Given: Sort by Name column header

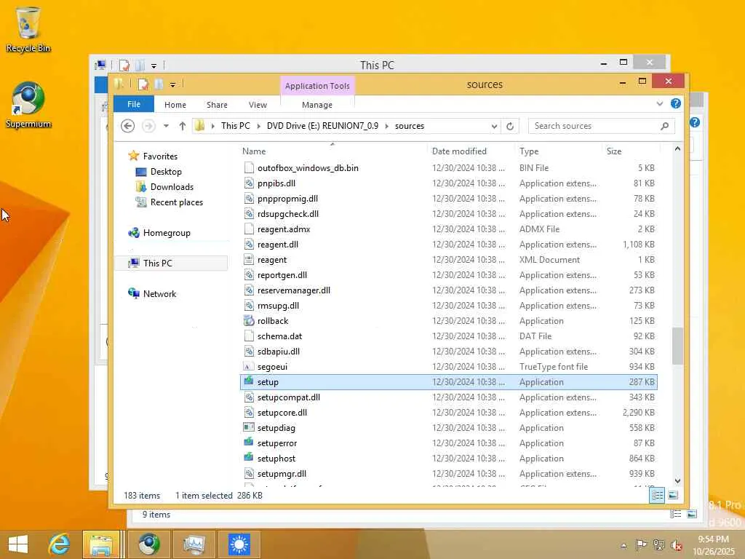Looking at the screenshot, I should [x=333, y=151].
